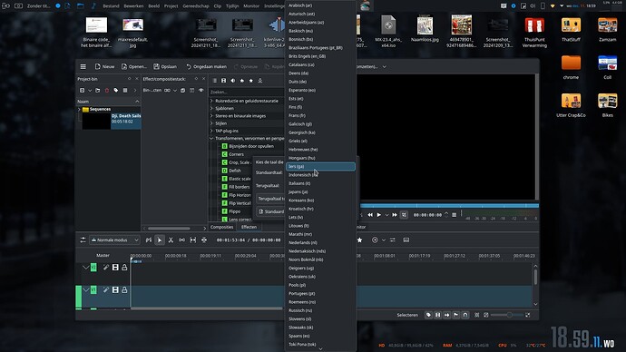
Task: Open the Kdenlive hamburger menu
Action: (83, 66)
